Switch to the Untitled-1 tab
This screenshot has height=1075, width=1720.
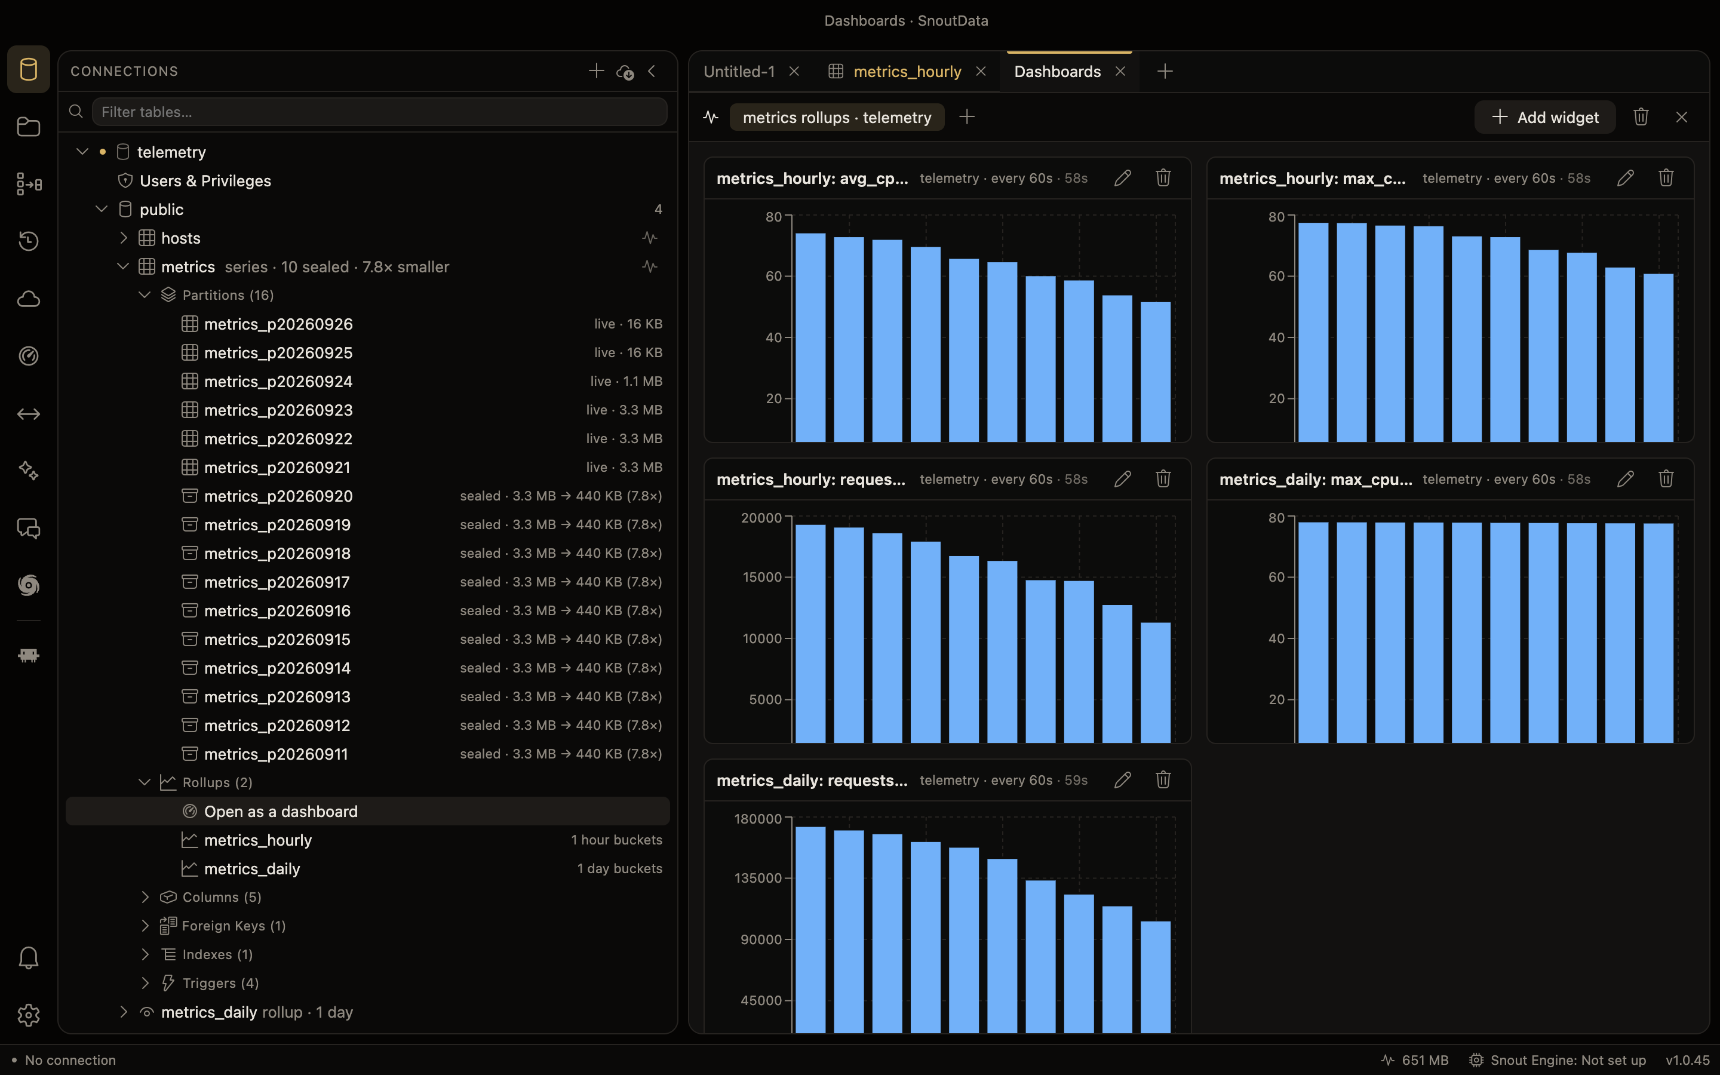tap(739, 72)
